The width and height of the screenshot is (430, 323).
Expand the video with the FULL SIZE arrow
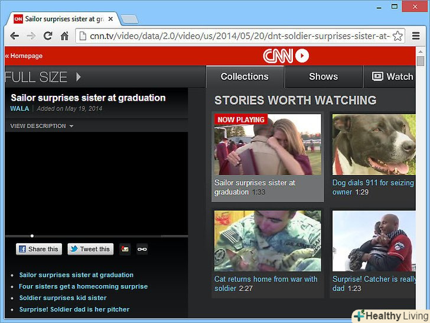pos(79,77)
